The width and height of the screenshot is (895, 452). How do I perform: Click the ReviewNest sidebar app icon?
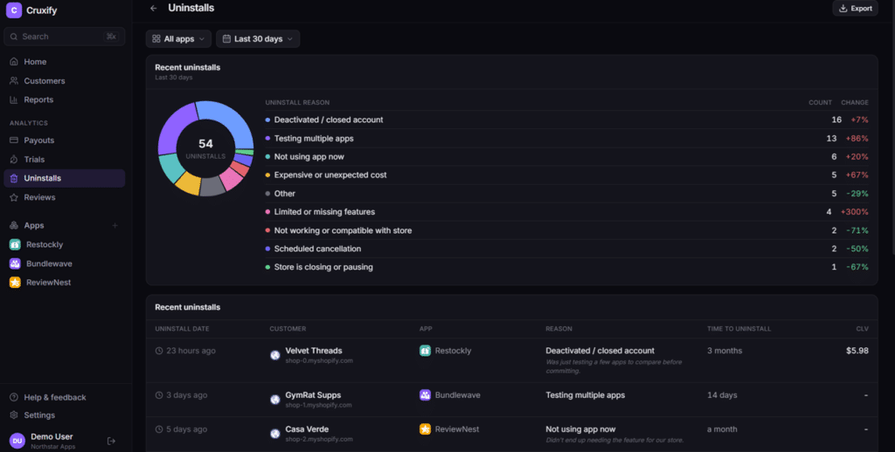pyautogui.click(x=15, y=283)
